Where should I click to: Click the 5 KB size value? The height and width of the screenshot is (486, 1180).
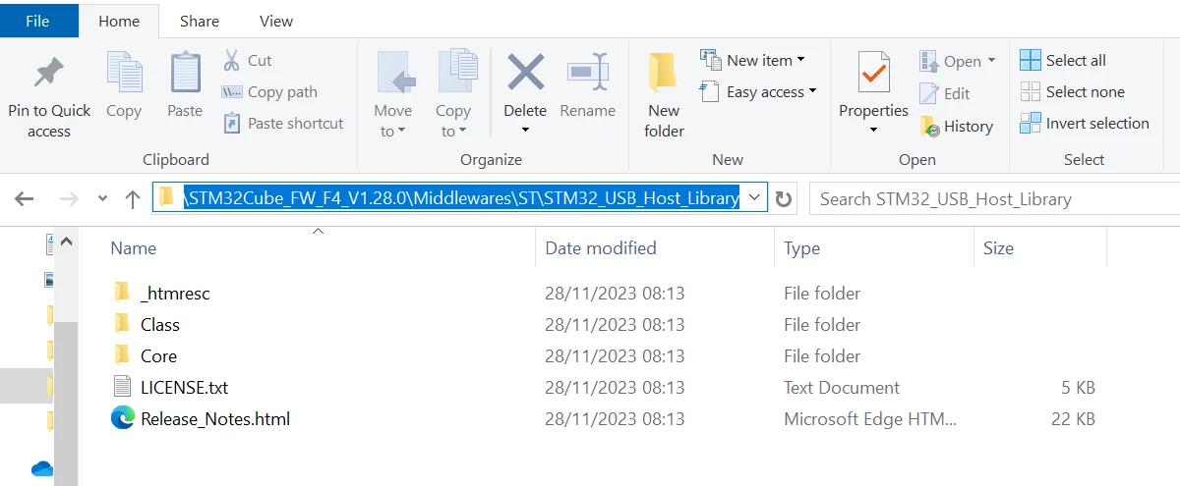(x=1078, y=387)
